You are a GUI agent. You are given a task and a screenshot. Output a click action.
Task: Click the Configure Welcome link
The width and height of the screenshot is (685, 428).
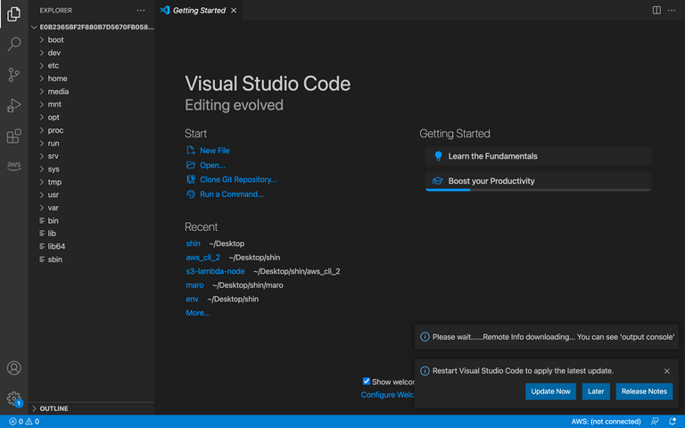click(387, 395)
